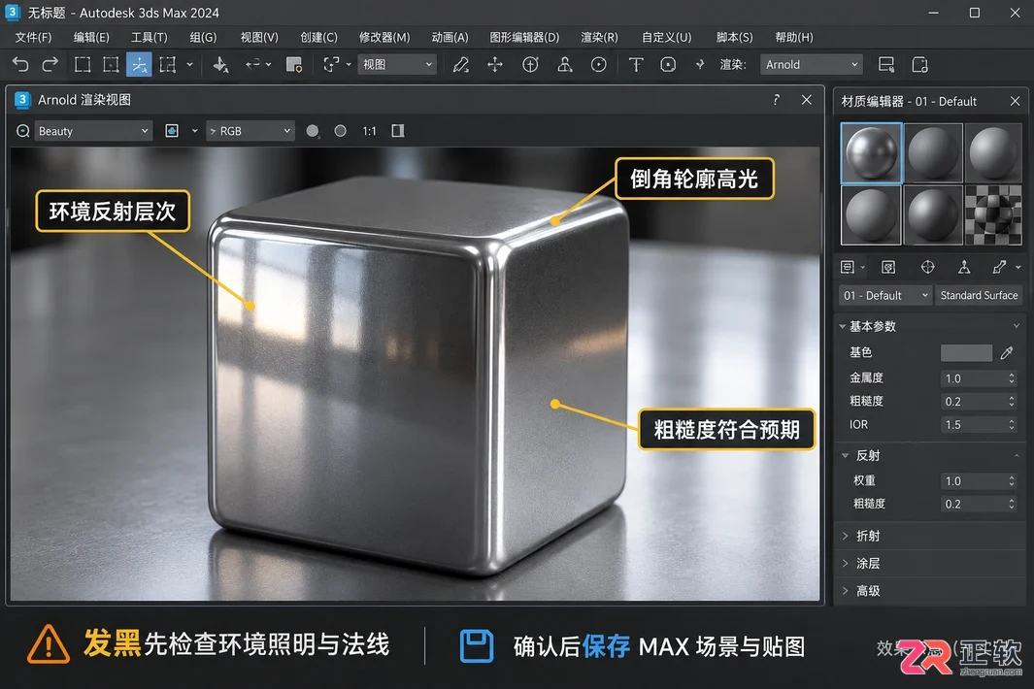Image resolution: width=1034 pixels, height=689 pixels.
Task: Open the 图形编辑器(D) menu
Action: 524,38
